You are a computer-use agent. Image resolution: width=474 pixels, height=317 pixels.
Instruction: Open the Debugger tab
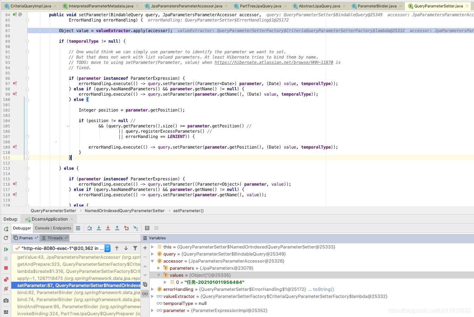[22, 228]
